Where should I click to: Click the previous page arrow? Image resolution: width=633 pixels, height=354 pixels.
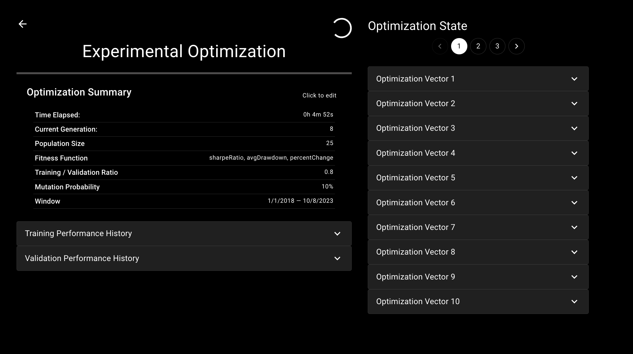[440, 46]
